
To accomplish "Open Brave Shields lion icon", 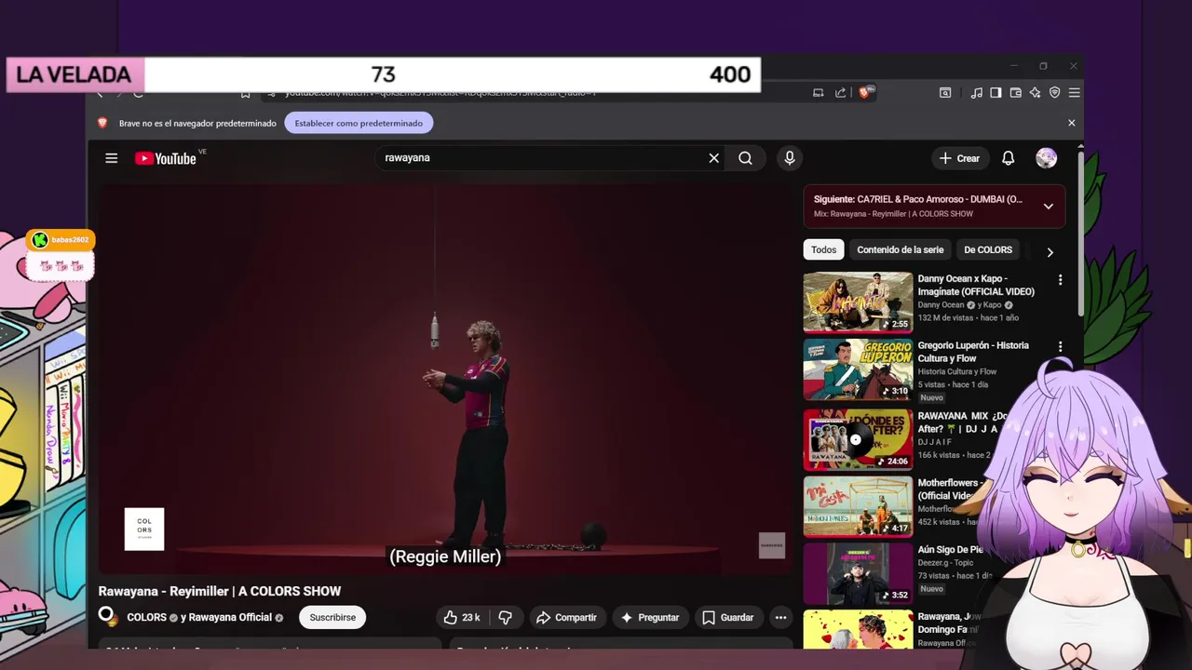I will click(x=864, y=92).
